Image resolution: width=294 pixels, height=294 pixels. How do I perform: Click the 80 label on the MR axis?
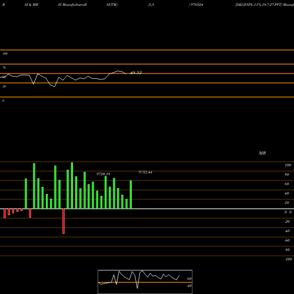pyautogui.click(x=286, y=175)
